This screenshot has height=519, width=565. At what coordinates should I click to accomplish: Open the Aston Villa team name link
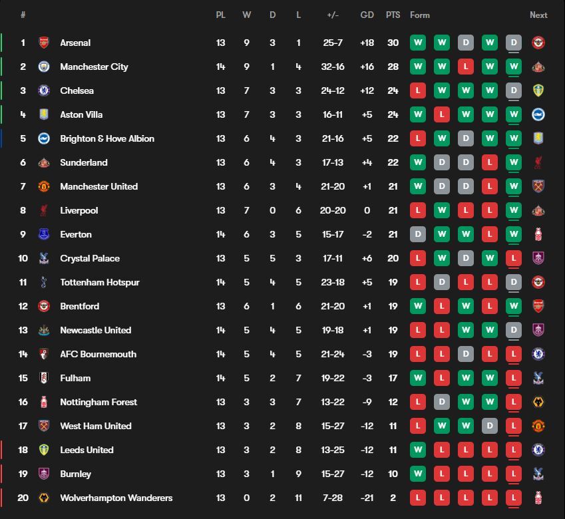(x=81, y=114)
